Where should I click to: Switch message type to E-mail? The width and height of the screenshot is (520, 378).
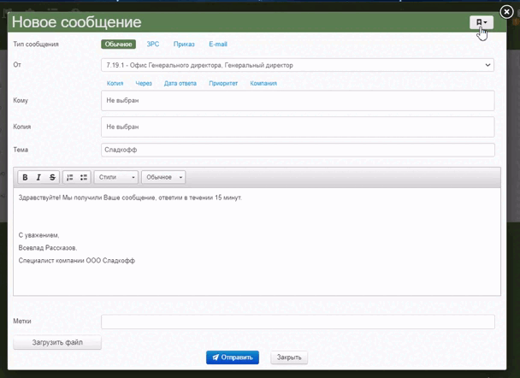pos(218,44)
